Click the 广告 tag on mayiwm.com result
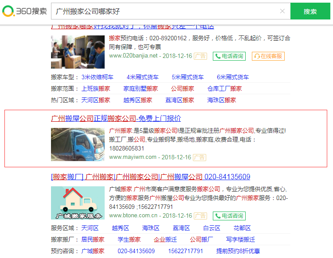The image size is (333, 258). 200,158
